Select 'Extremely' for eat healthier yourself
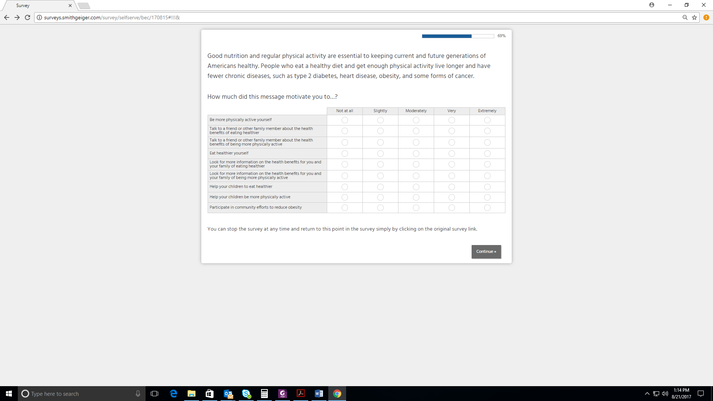The image size is (713, 401). pyautogui.click(x=487, y=153)
